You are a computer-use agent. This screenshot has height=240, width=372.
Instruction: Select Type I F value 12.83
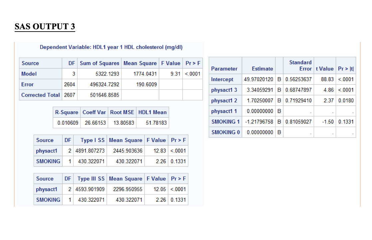click(x=160, y=151)
